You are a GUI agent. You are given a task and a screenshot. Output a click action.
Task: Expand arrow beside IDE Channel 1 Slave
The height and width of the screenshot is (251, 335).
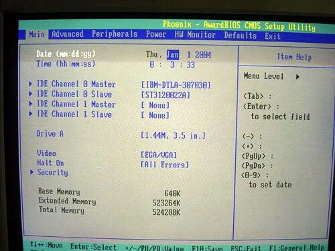tap(31, 114)
